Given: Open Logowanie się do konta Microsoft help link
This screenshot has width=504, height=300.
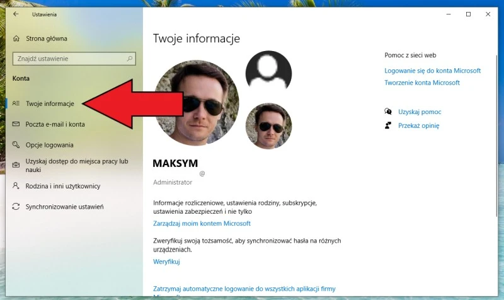Looking at the screenshot, I should point(432,71).
